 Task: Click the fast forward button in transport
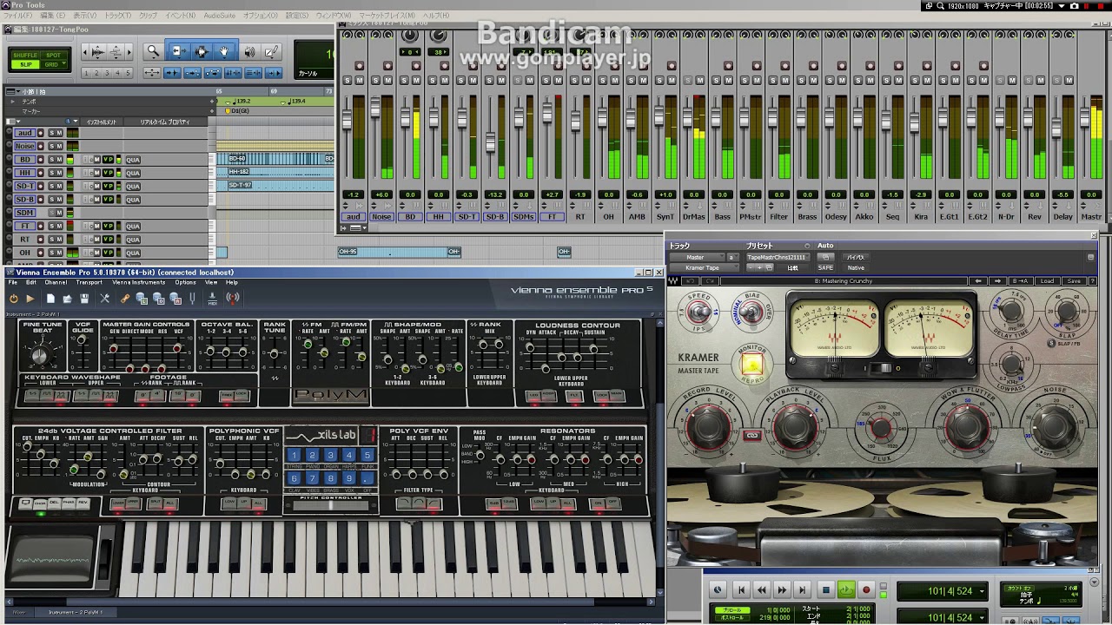coord(782,590)
